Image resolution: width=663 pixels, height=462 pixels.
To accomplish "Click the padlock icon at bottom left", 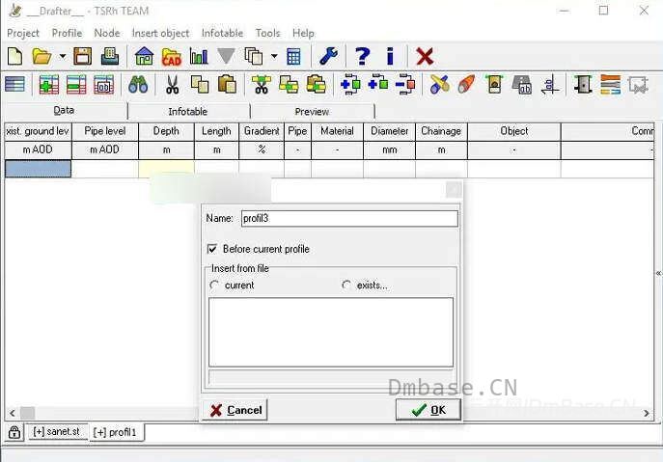I will (x=14, y=432).
